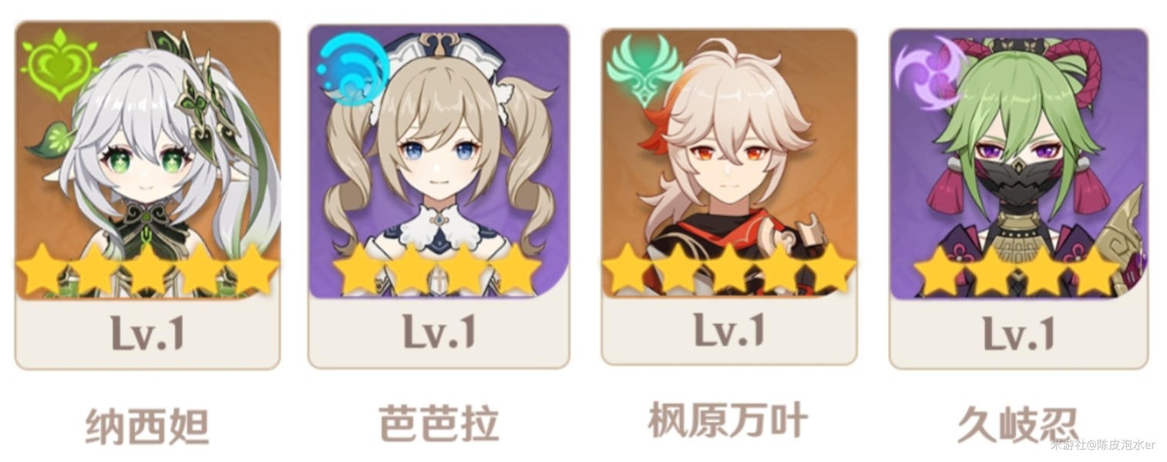Click the name text 芭芭拉

[x=439, y=423]
